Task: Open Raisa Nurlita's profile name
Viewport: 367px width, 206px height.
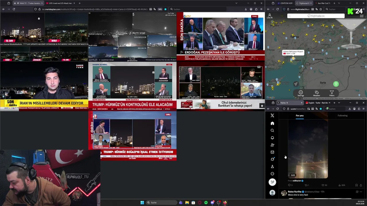Action: [294, 192]
